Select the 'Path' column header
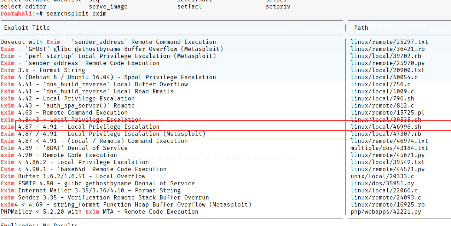This screenshot has width=451, height=226. 361,28
